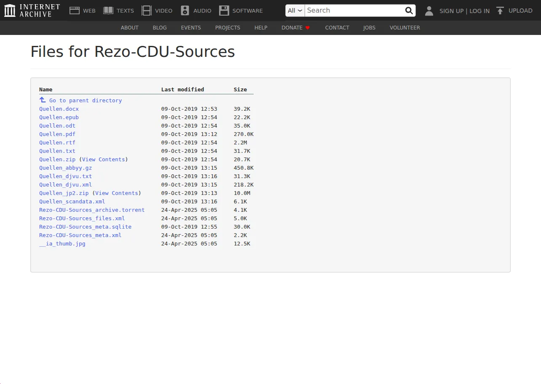Click the 09-Oct-2019 12:53 date
The width and height of the screenshot is (541, 384).
pyautogui.click(x=189, y=109)
